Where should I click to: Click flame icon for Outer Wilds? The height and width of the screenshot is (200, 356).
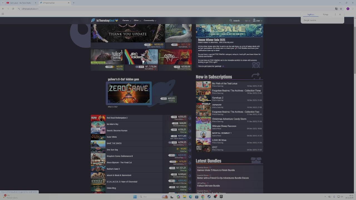click(x=190, y=137)
